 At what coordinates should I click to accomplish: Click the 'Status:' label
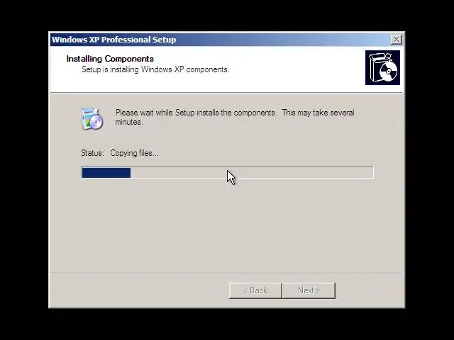[x=92, y=153]
